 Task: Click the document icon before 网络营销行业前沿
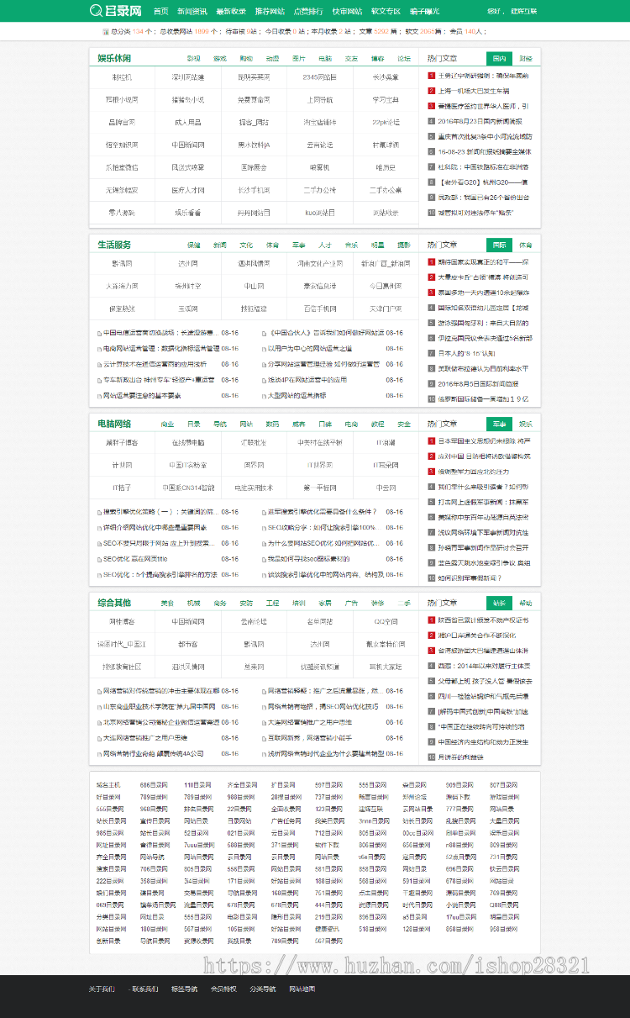pyautogui.click(x=98, y=753)
